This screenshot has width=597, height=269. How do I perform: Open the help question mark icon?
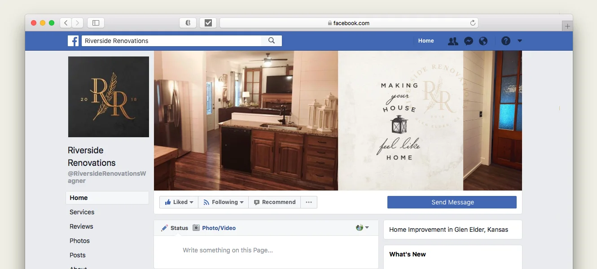tap(506, 41)
